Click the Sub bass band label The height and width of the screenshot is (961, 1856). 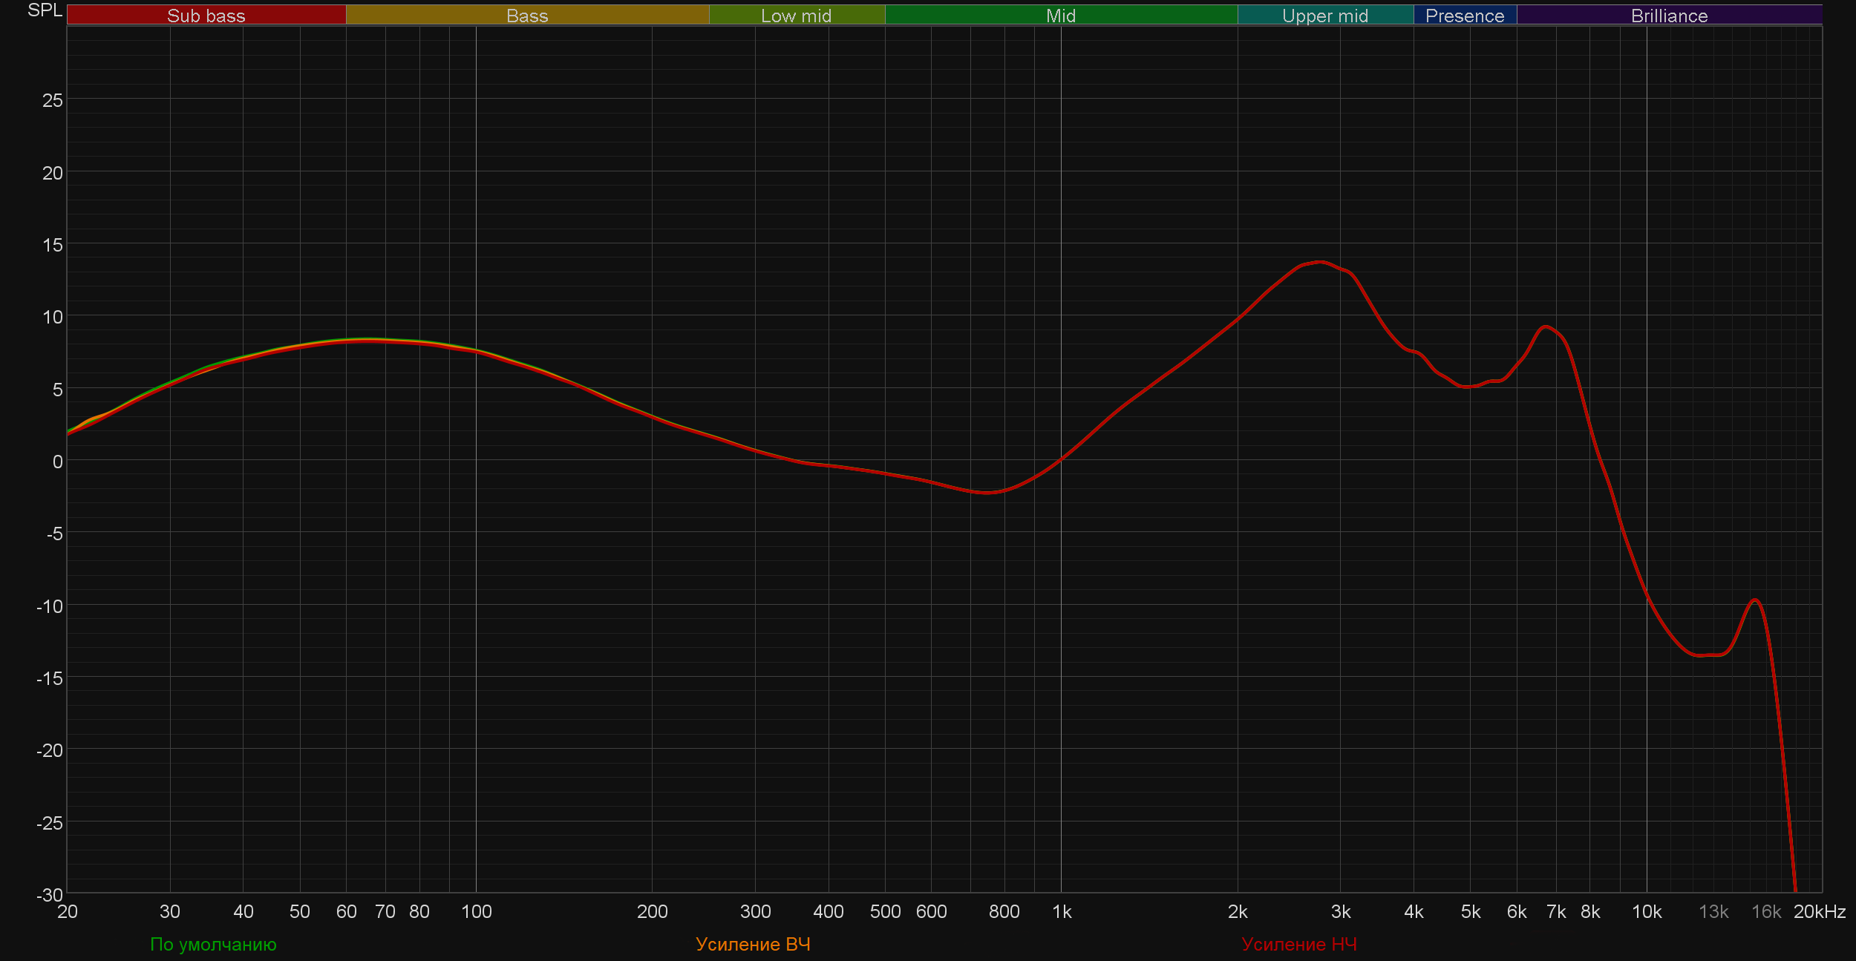(206, 16)
